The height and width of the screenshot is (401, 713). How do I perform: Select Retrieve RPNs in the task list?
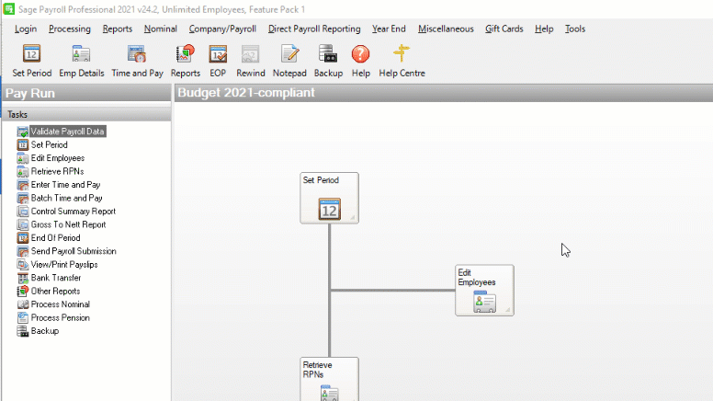(57, 171)
